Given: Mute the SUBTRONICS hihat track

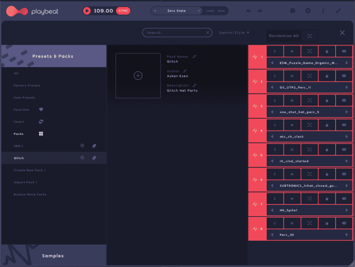Looking at the screenshot, I should coord(292,174).
